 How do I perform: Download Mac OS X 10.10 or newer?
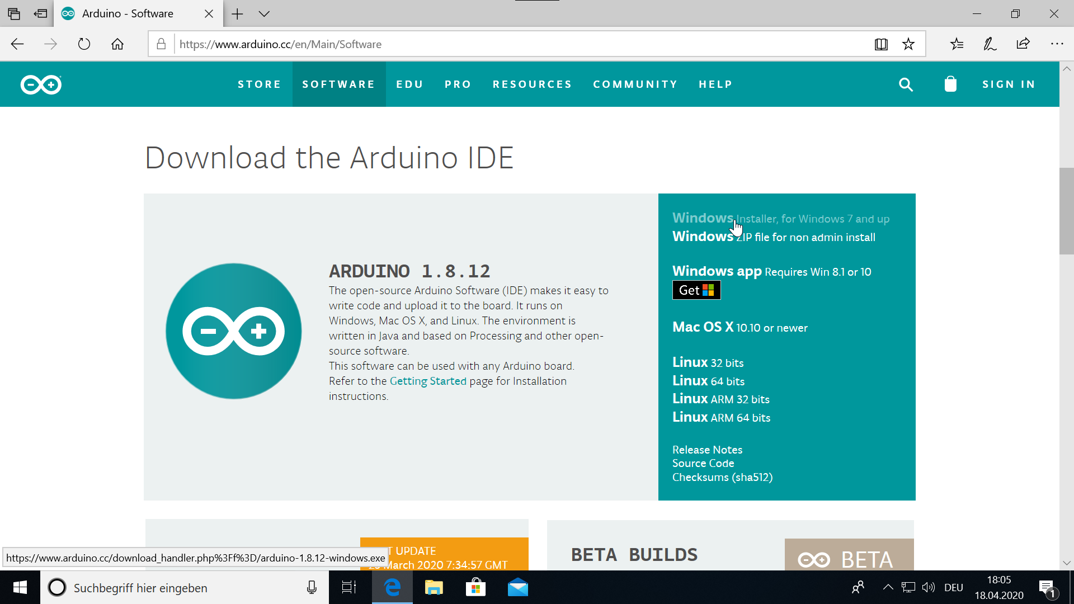(740, 327)
